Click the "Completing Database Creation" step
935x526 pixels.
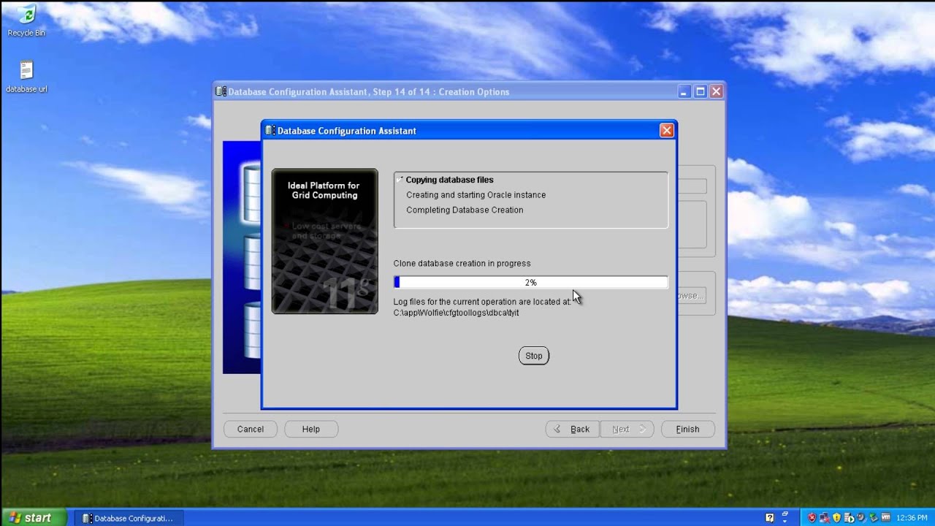465,210
